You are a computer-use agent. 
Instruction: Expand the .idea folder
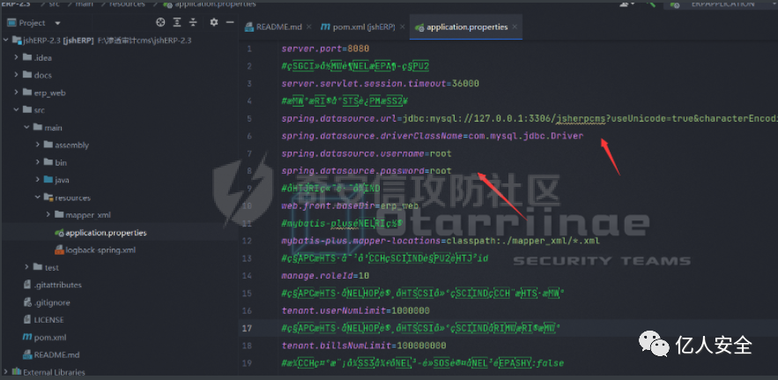pos(17,57)
